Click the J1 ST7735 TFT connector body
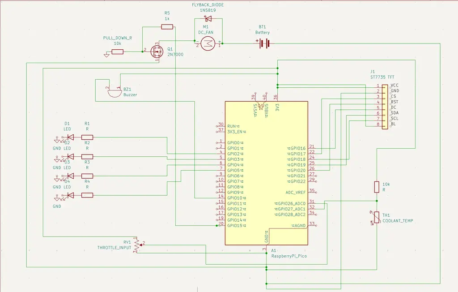The image size is (458, 292). coord(385,107)
